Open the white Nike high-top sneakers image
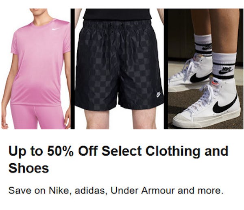The width and height of the screenshot is (244, 210). (205, 69)
